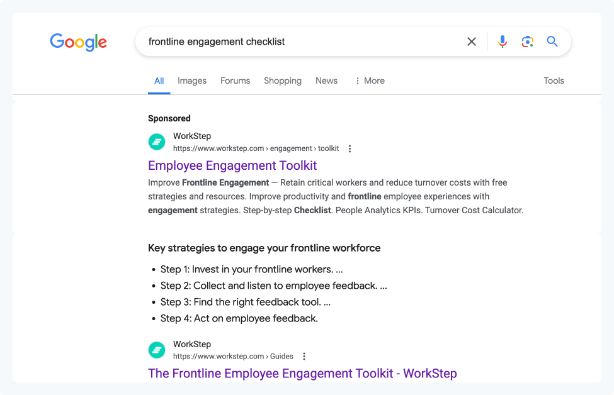Image resolution: width=614 pixels, height=395 pixels.
Task: Select Step 4: Act on employee feedback
Action: tap(239, 319)
